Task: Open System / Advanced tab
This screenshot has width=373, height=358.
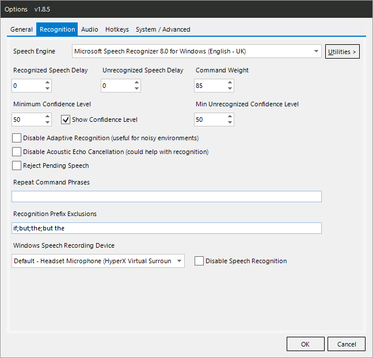Action: (x=163, y=29)
